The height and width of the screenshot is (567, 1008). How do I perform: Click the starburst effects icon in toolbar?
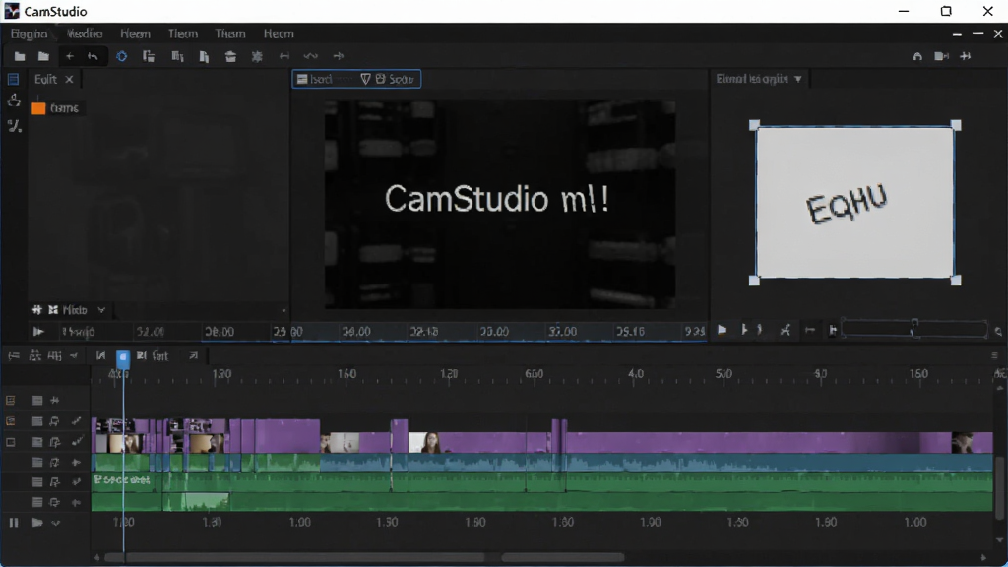[x=257, y=56]
